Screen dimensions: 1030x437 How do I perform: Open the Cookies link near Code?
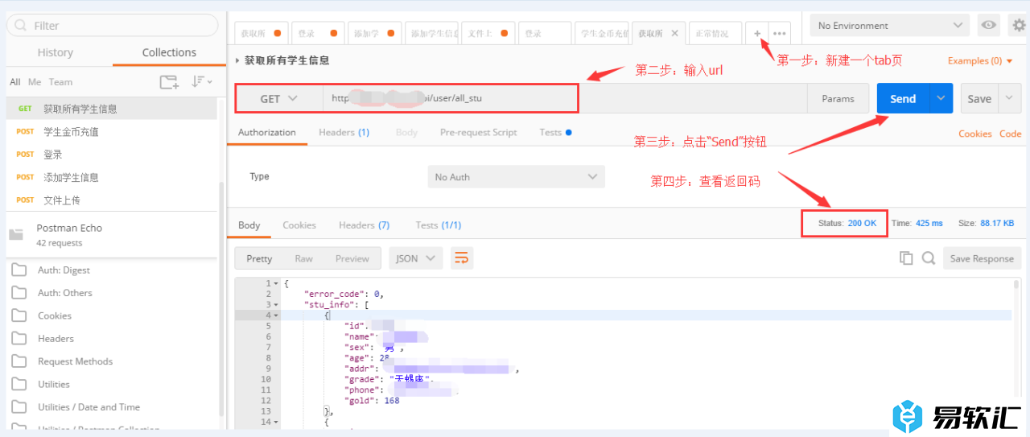tap(975, 134)
